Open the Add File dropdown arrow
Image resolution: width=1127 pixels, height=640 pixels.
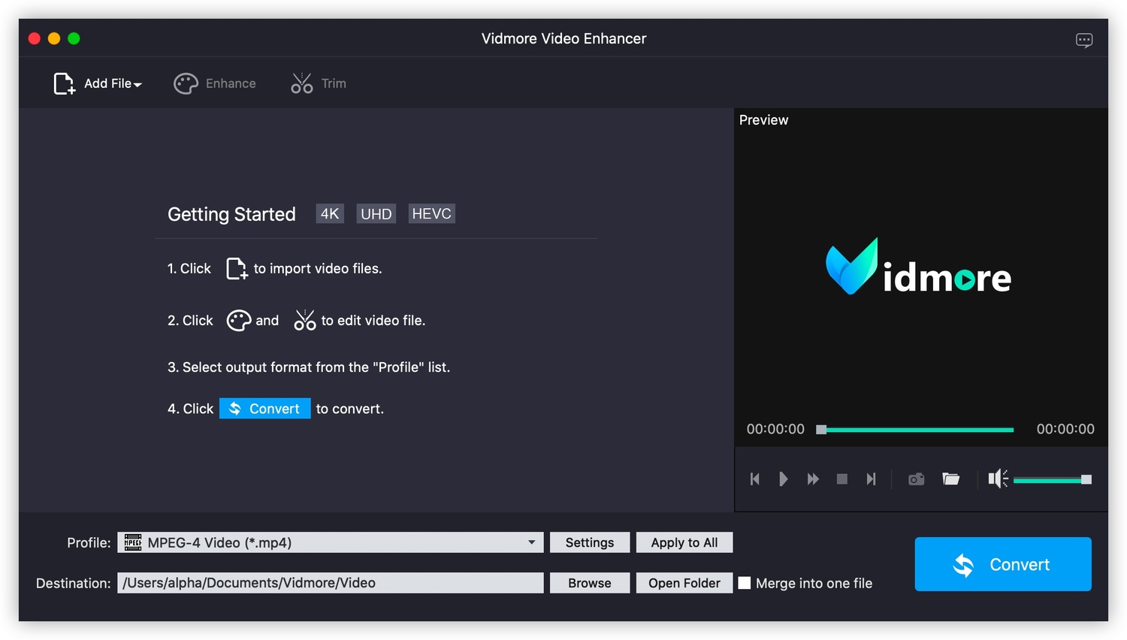click(137, 85)
